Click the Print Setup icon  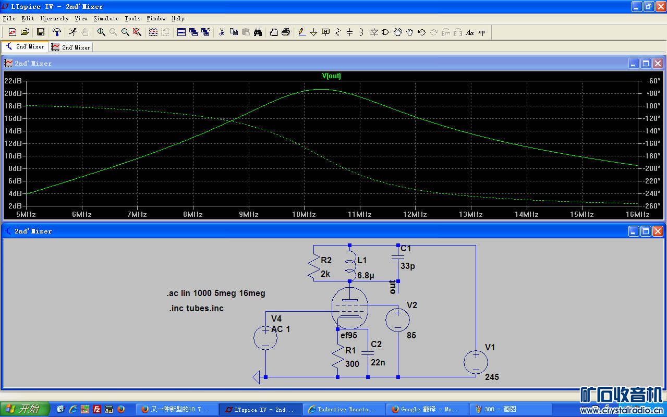pos(274,32)
